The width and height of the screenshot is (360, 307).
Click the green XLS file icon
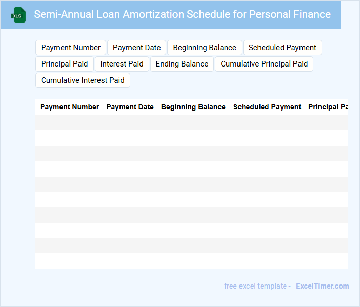[18, 15]
